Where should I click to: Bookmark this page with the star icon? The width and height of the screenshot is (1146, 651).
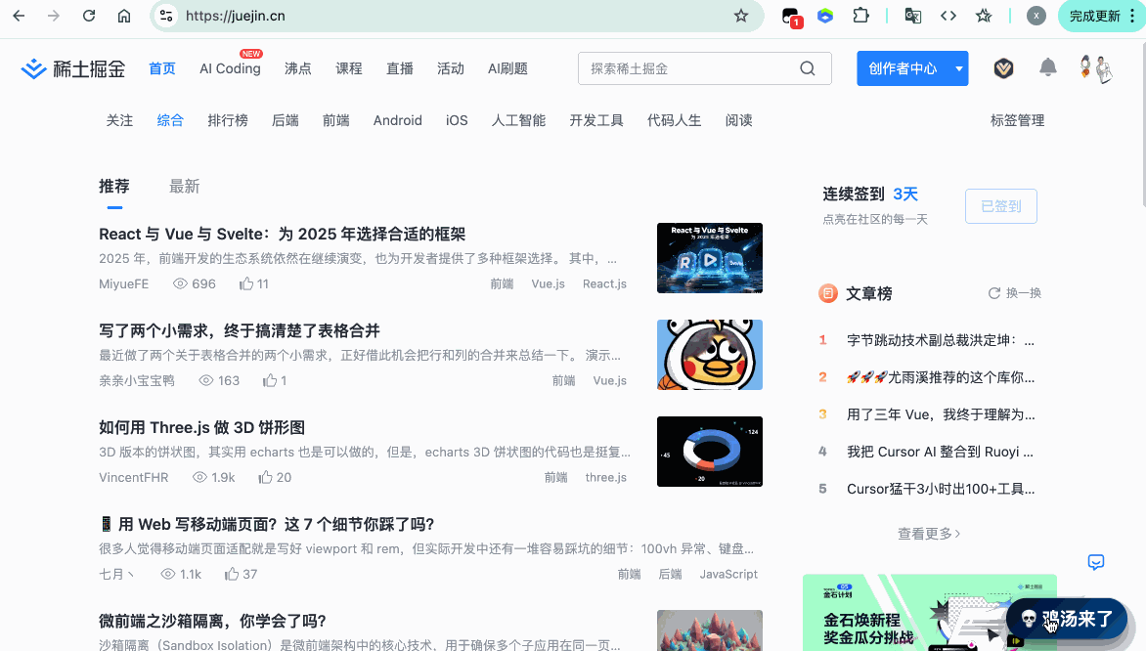(x=741, y=16)
